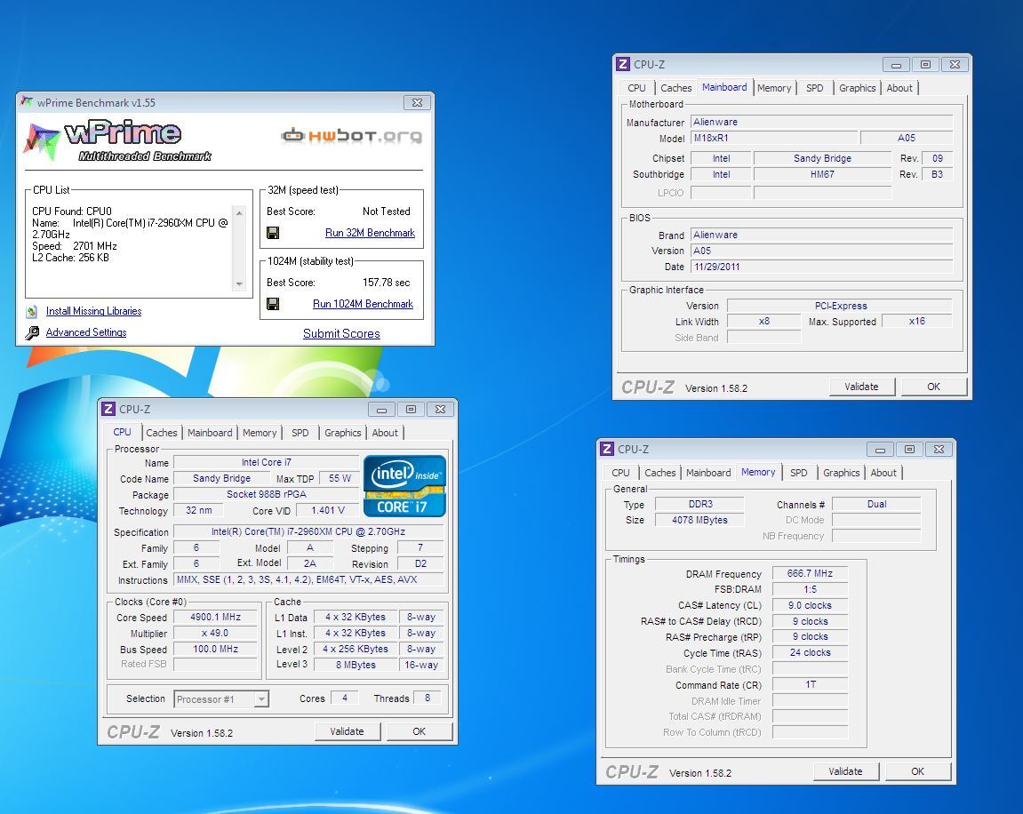1023x814 pixels.
Task: Click OK in the Memory window
Action: (917, 771)
